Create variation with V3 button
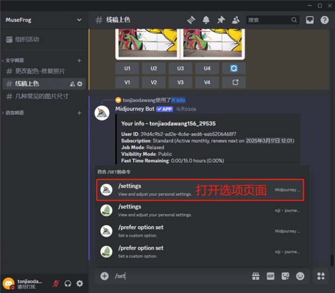The image size is (335, 293). pyautogui.click(x=180, y=82)
